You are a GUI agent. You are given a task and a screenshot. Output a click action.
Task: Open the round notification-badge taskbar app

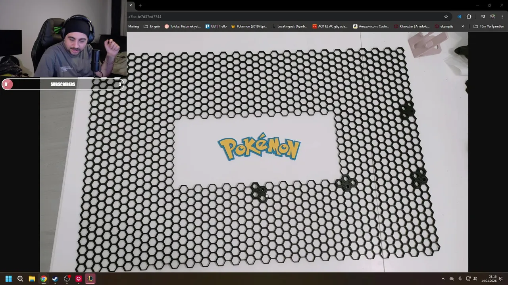click(67, 279)
